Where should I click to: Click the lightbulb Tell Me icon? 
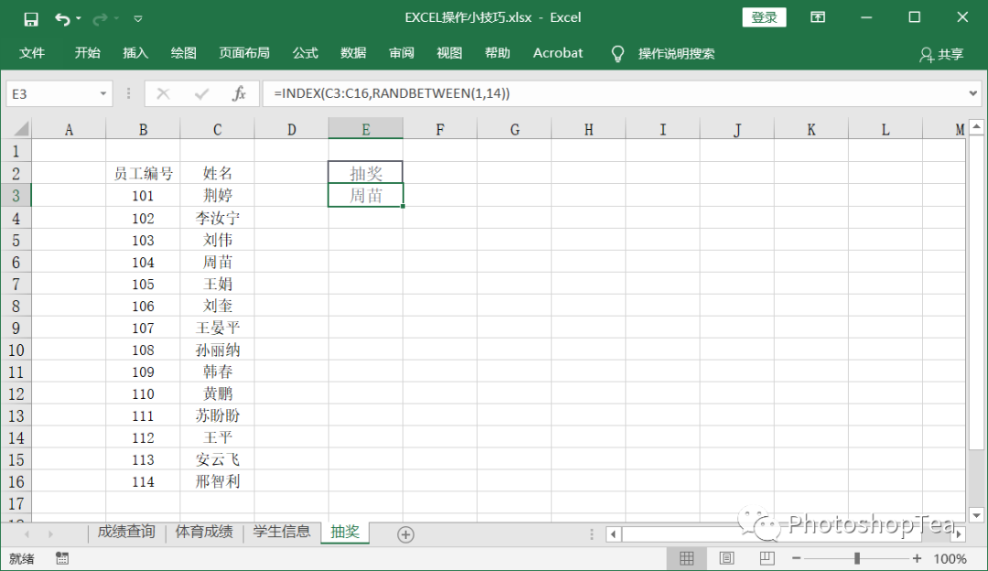[x=617, y=54]
